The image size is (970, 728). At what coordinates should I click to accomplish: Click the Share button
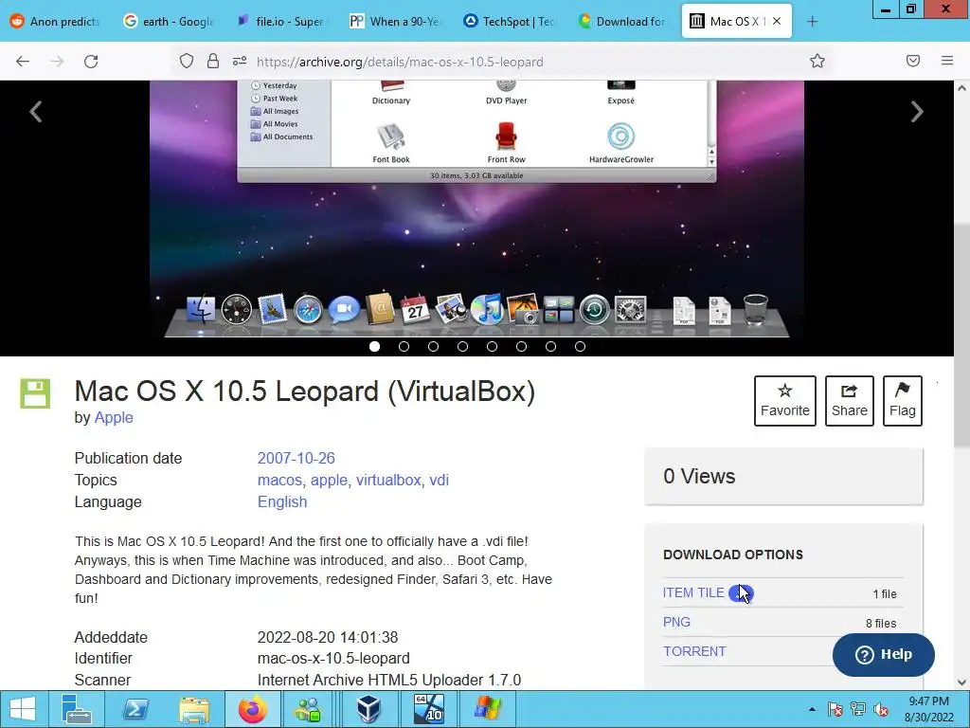(850, 401)
